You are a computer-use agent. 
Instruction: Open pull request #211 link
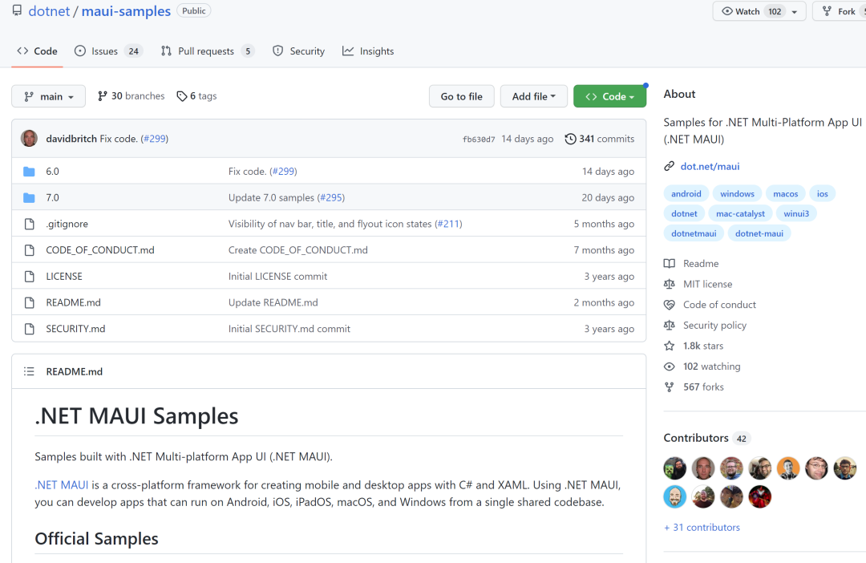[x=448, y=224]
